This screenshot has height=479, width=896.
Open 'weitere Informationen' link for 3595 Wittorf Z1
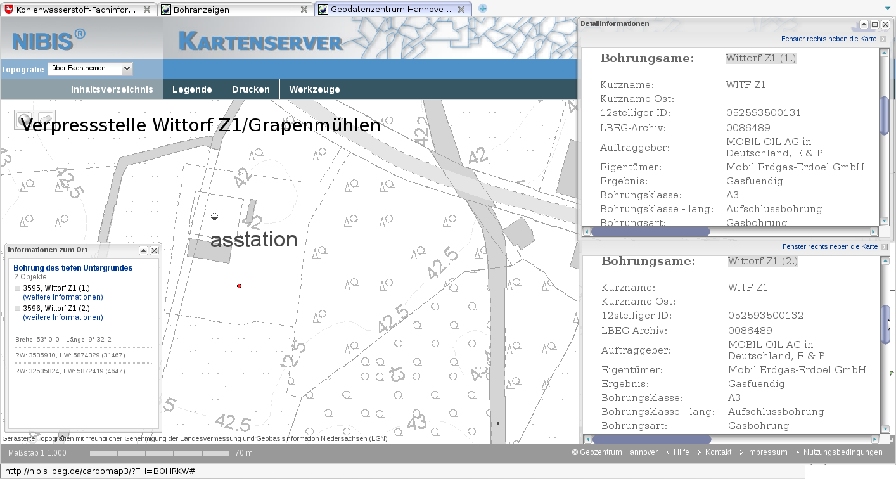click(63, 297)
